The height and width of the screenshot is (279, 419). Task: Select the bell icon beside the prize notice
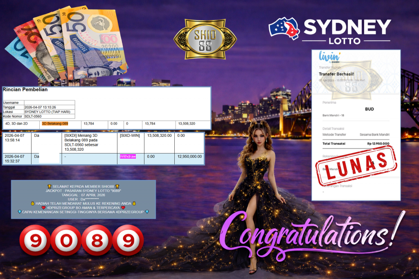tap(32, 204)
